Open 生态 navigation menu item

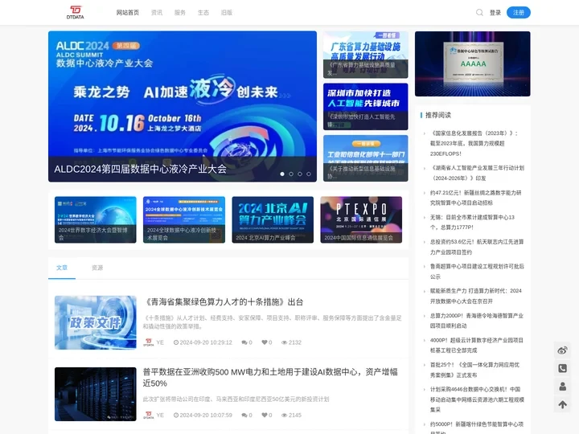tap(203, 13)
